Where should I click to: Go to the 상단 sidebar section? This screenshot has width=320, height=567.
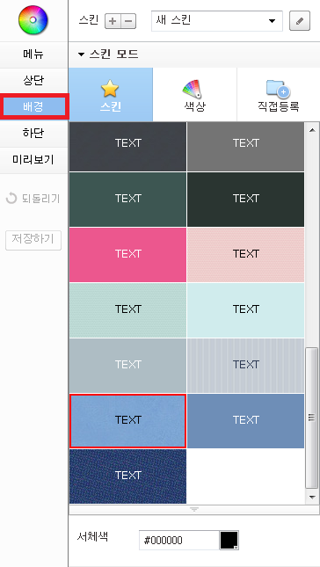tap(33, 80)
